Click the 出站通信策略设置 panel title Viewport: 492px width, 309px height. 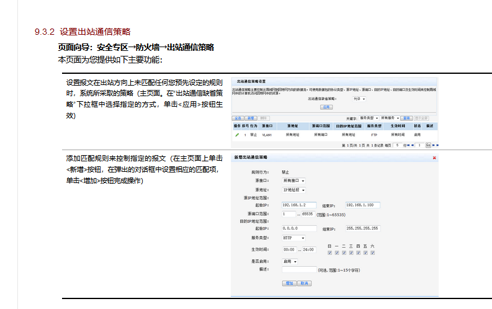coord(251,81)
